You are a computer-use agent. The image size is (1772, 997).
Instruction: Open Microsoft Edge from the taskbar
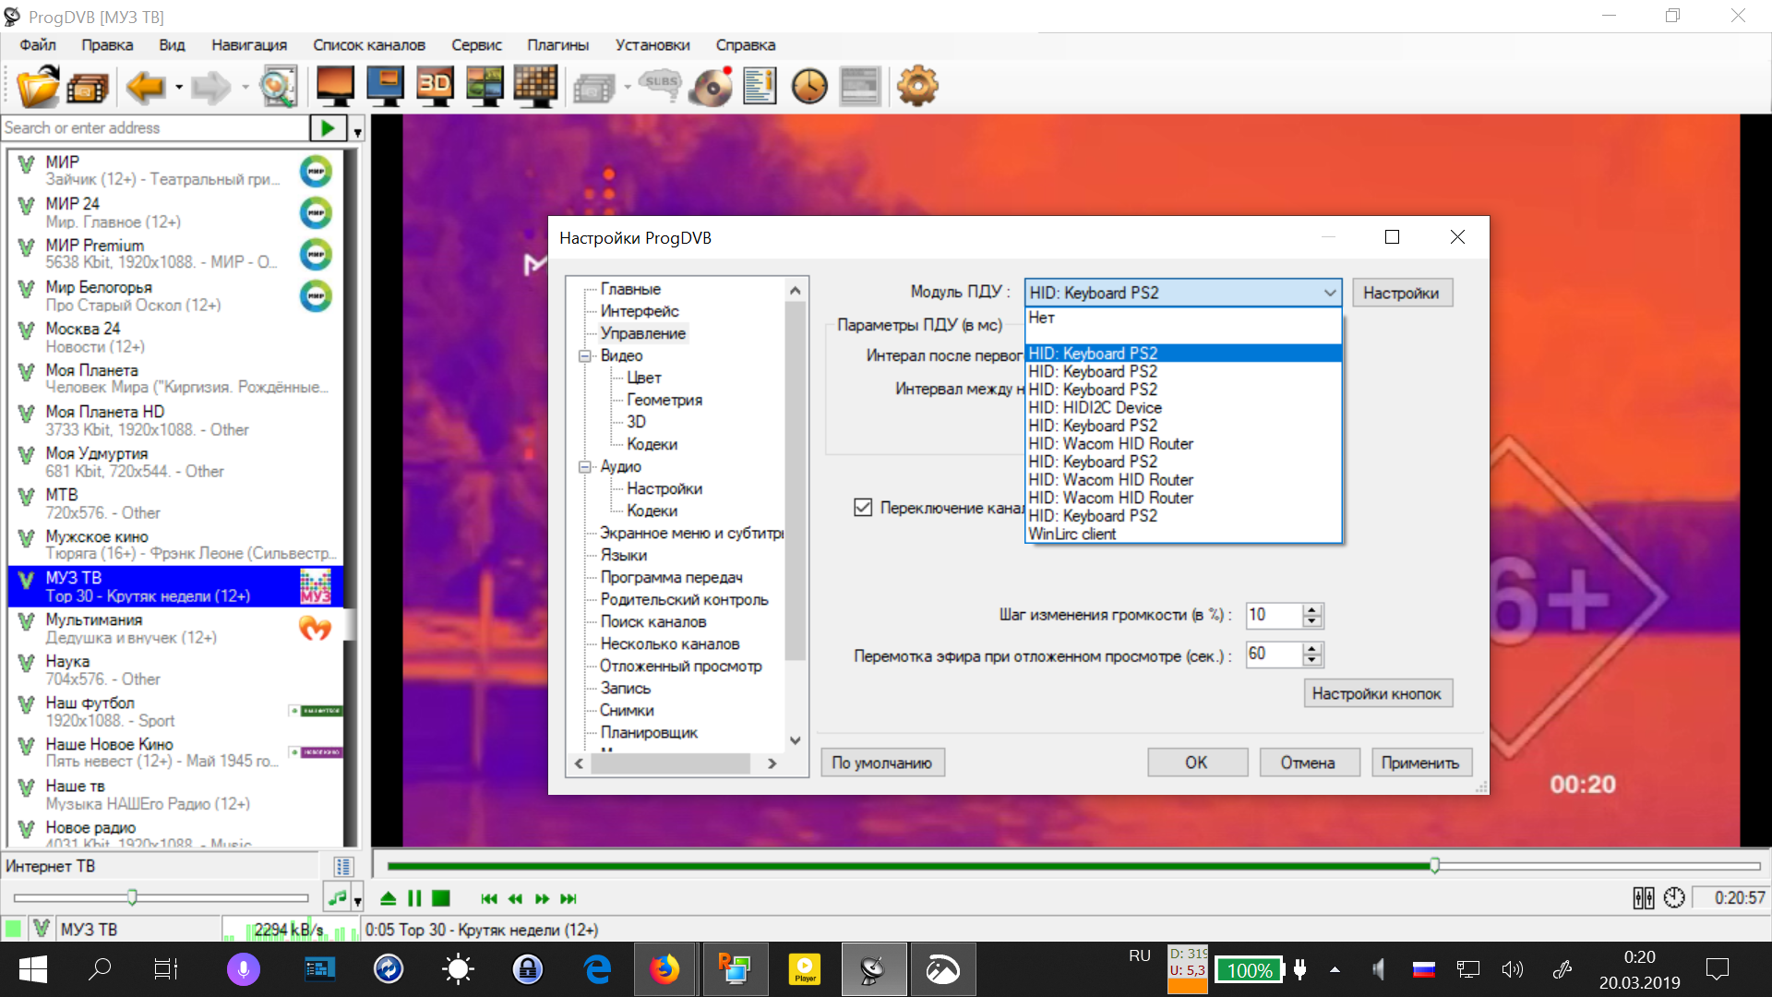[598, 969]
